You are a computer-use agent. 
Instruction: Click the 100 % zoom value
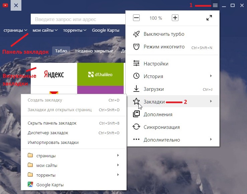(x=156, y=18)
